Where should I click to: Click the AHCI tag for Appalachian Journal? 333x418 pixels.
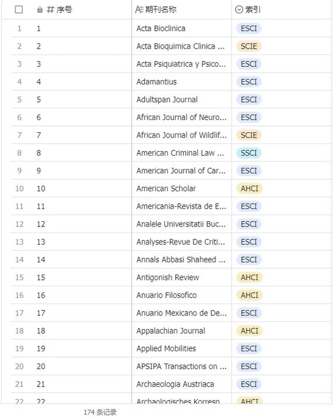coord(249,331)
